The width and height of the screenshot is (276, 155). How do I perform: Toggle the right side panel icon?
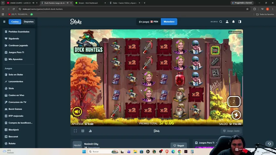click(240, 22)
